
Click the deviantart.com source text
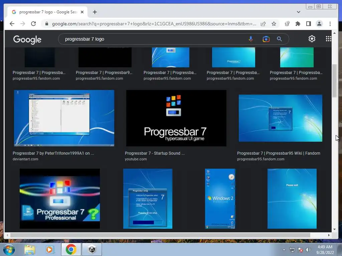25,159
